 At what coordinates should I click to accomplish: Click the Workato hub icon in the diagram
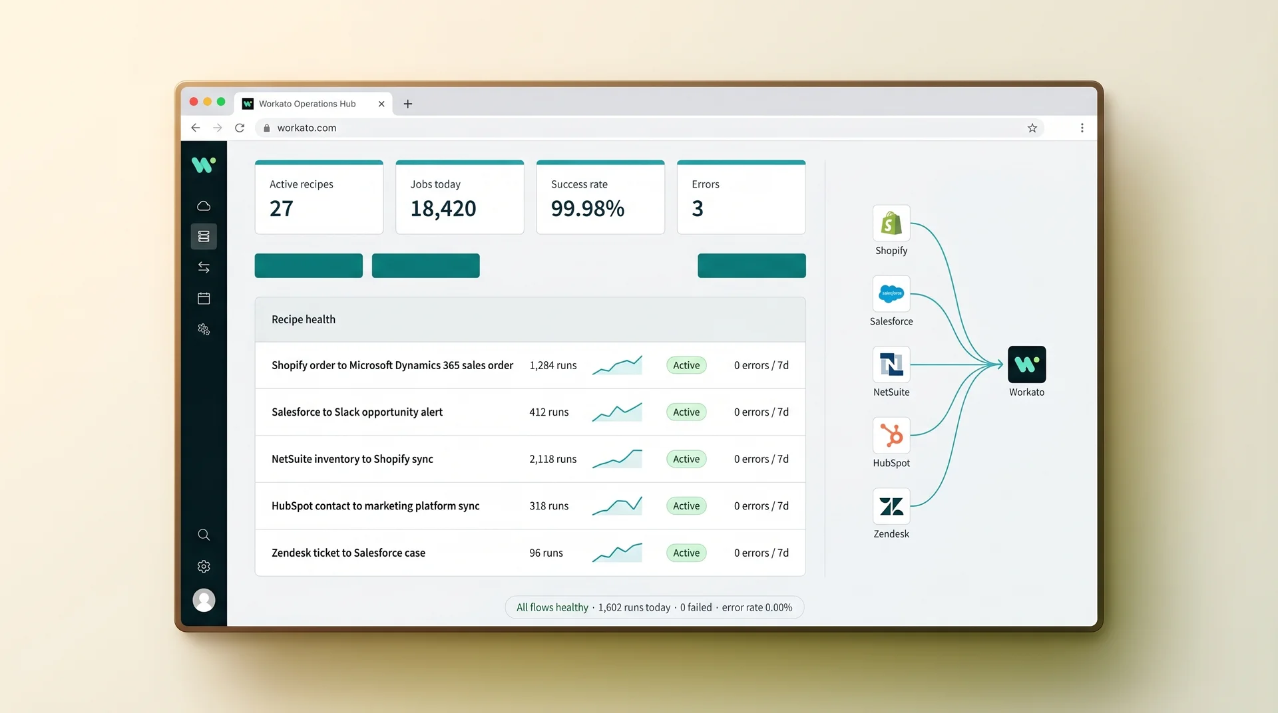pyautogui.click(x=1026, y=364)
